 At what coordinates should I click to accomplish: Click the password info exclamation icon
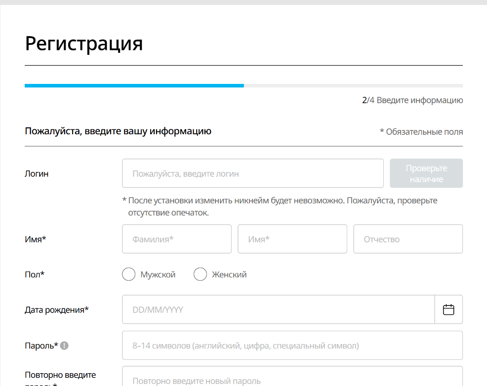64,346
